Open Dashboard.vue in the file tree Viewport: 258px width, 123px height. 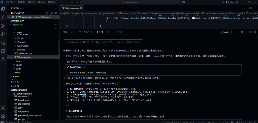click(x=25, y=53)
